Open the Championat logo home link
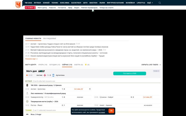The image size is (186, 116). click(18, 5)
